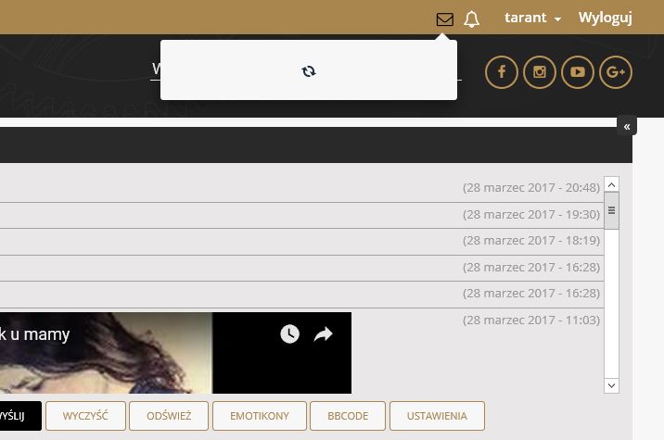
Task: Click the Watch Later clock icon on video
Action: tap(289, 334)
